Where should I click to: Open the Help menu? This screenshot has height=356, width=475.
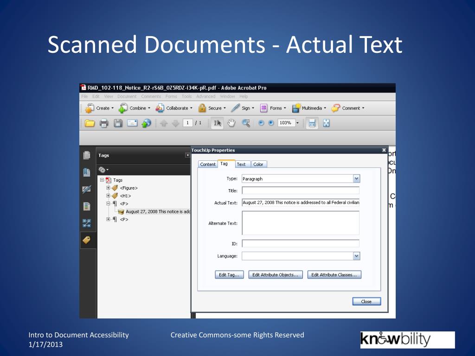(244, 96)
